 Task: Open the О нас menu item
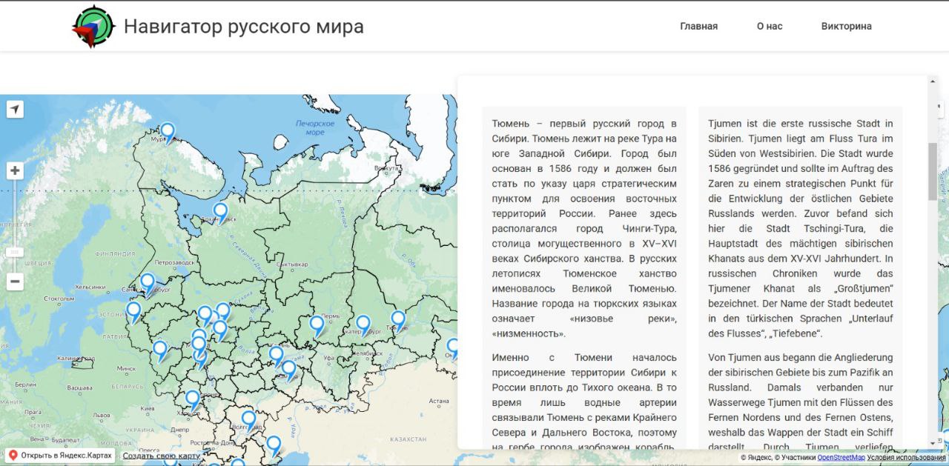[770, 27]
